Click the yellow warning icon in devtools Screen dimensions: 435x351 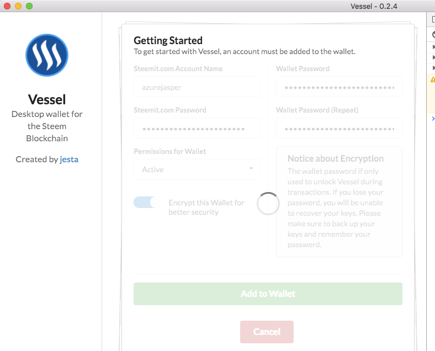433,79
